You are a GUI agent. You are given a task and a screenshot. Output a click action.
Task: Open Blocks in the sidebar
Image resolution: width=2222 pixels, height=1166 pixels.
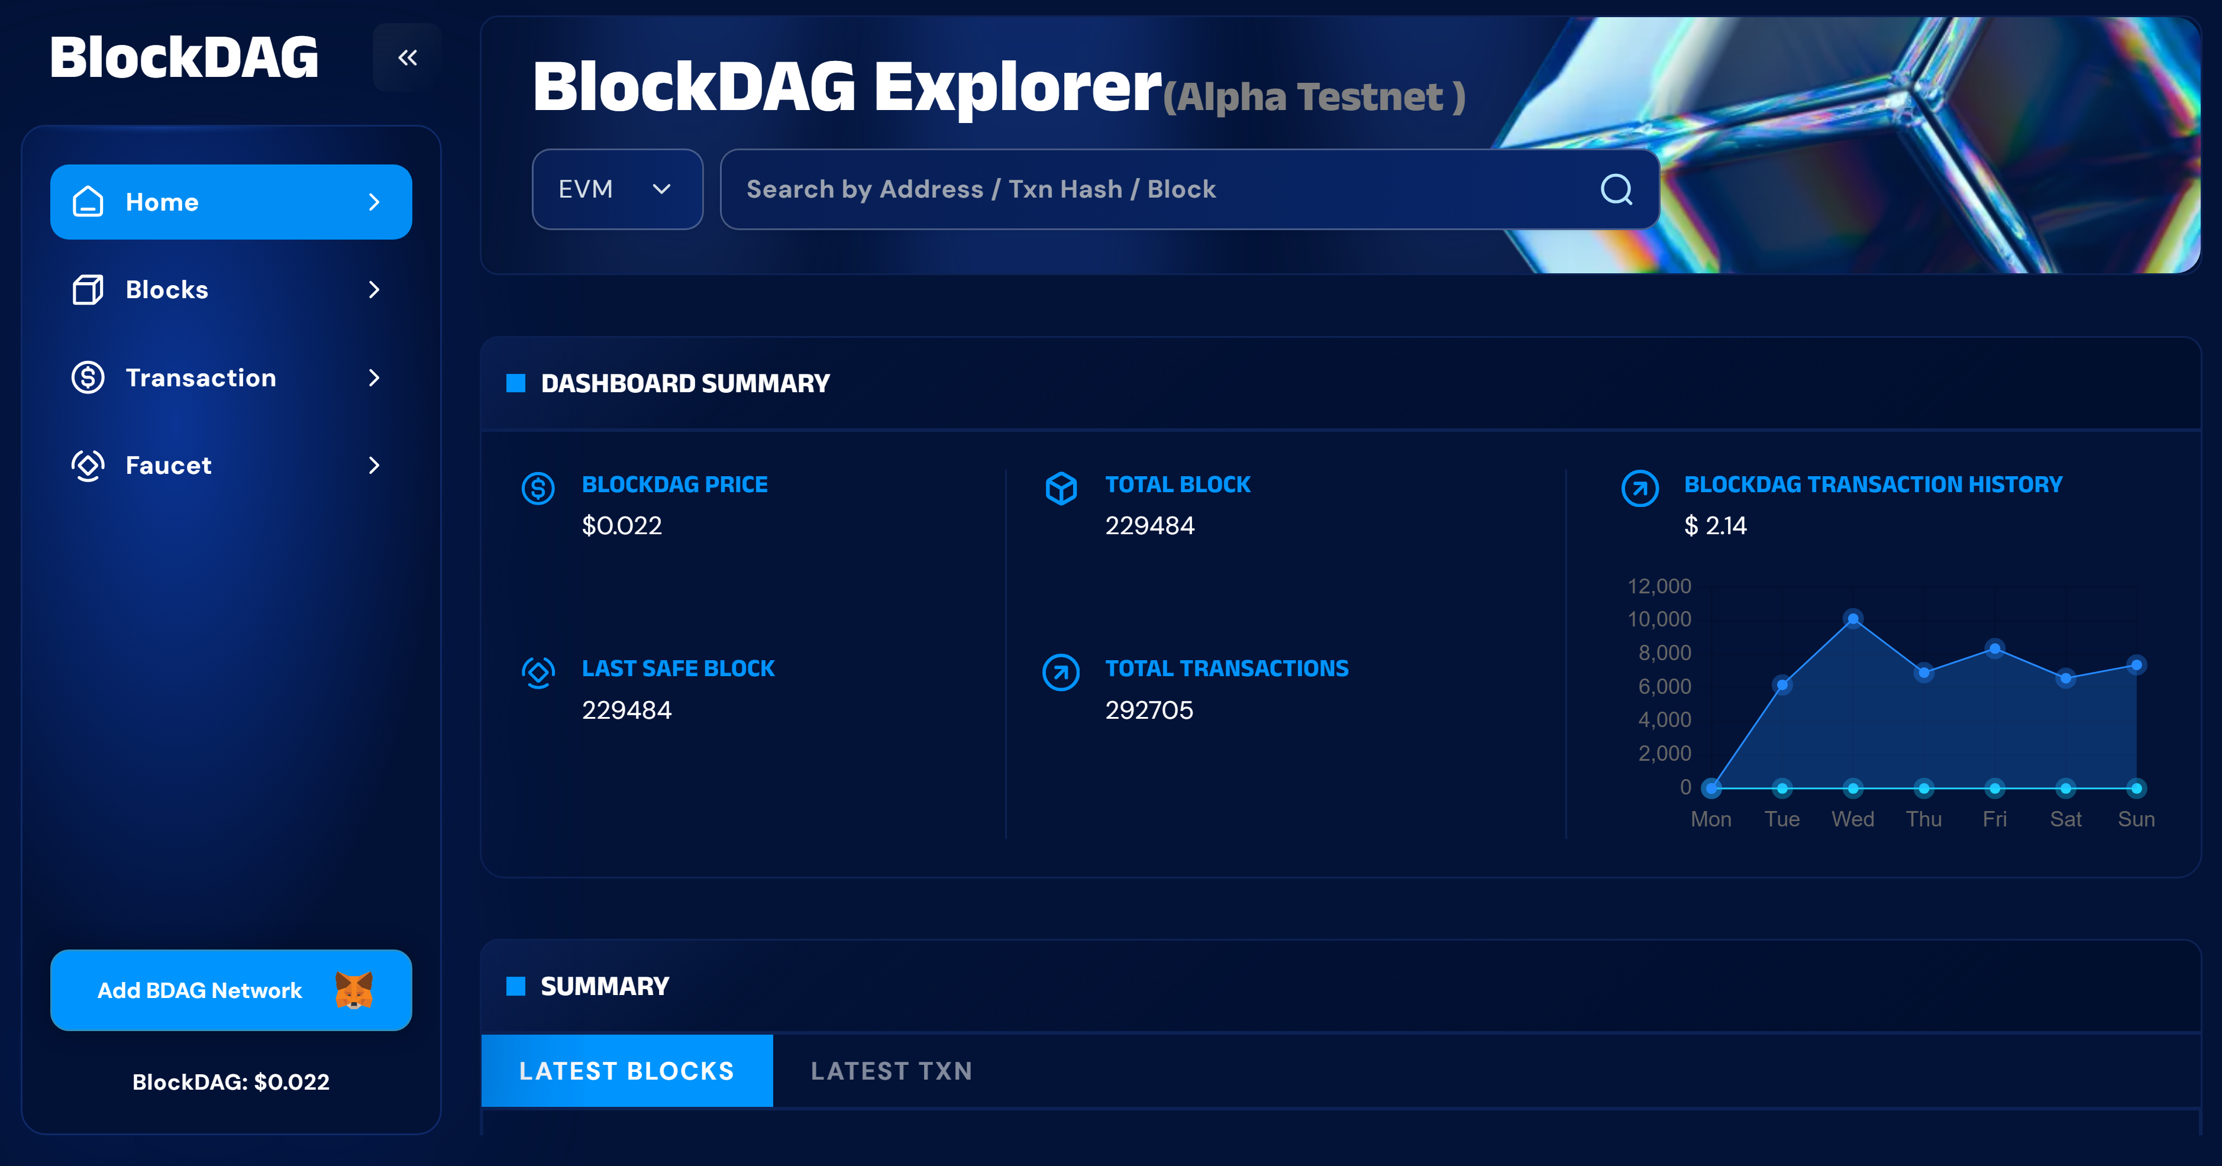pos(231,290)
